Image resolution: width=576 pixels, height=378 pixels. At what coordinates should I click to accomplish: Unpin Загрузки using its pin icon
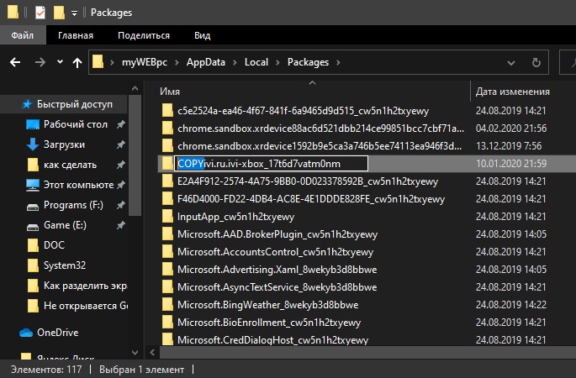pyautogui.click(x=121, y=144)
